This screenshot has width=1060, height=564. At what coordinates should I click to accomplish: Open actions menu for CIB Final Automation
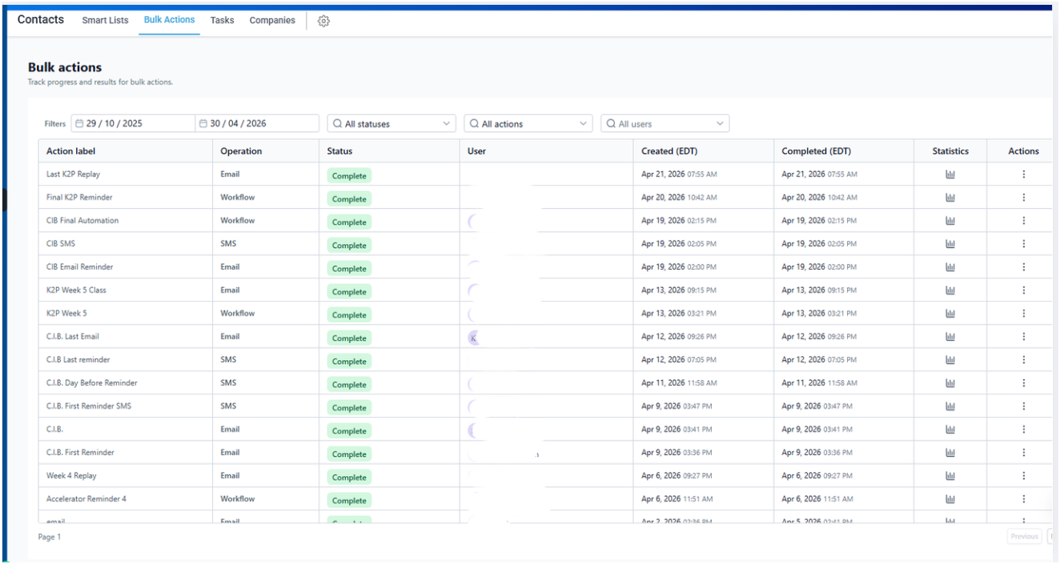(x=1023, y=221)
